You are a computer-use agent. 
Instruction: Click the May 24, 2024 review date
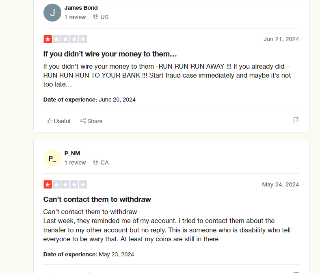click(280, 184)
